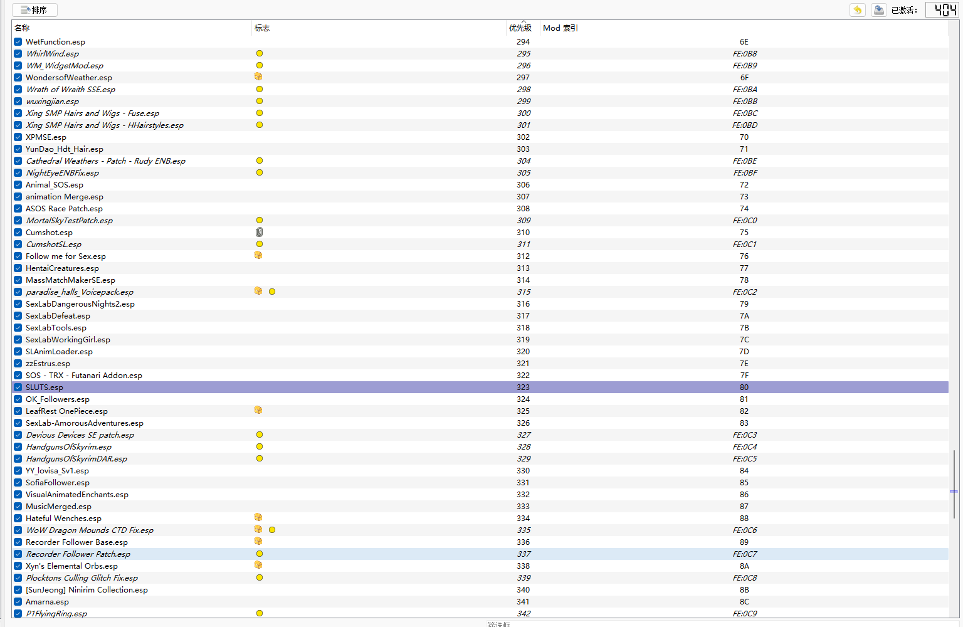The height and width of the screenshot is (627, 963).
Task: Select the ASOS Race Patch.esp row
Action: pyautogui.click(x=480, y=209)
